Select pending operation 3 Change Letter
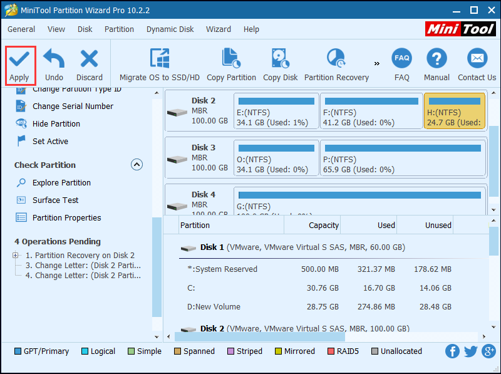Screen dimensions: 501x374 click(83, 266)
